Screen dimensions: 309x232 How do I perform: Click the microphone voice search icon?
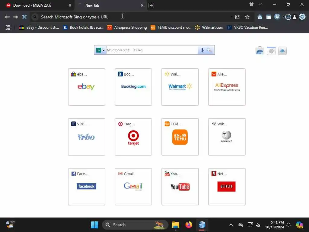(x=202, y=50)
